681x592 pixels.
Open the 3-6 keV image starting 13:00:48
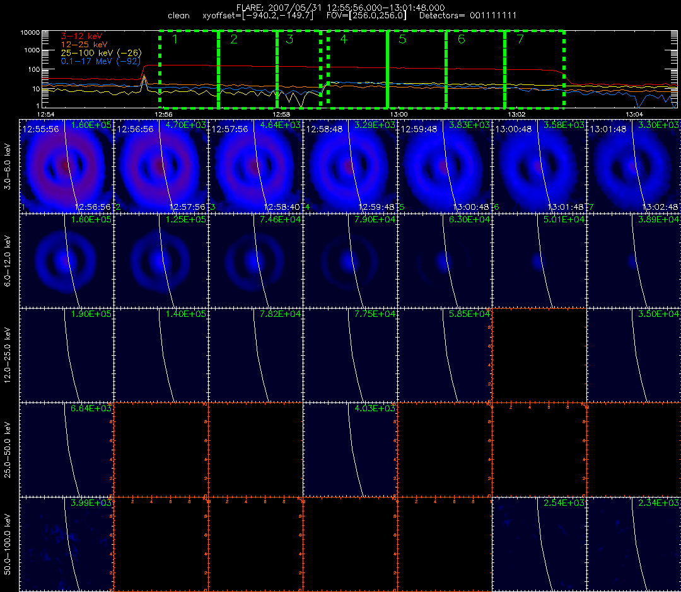539,167
